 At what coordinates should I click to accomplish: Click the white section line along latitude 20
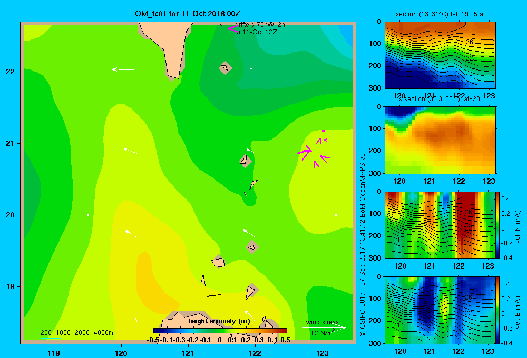(212, 215)
